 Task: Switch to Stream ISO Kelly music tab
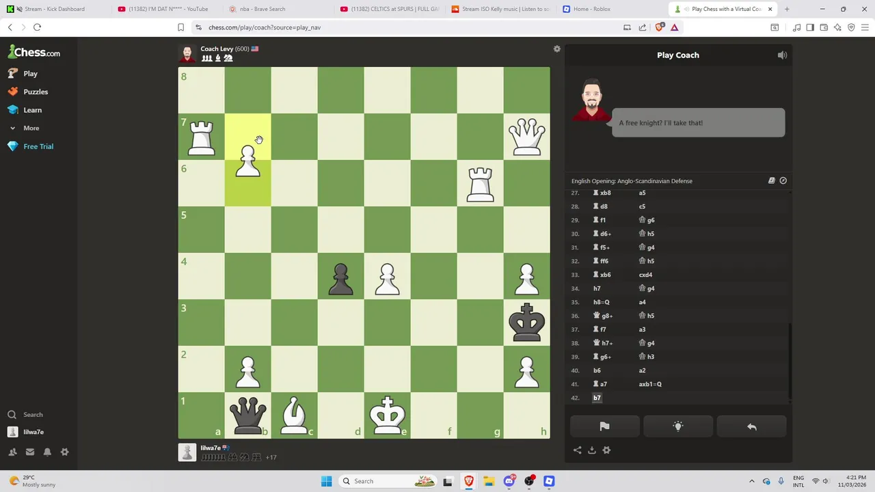(x=501, y=9)
